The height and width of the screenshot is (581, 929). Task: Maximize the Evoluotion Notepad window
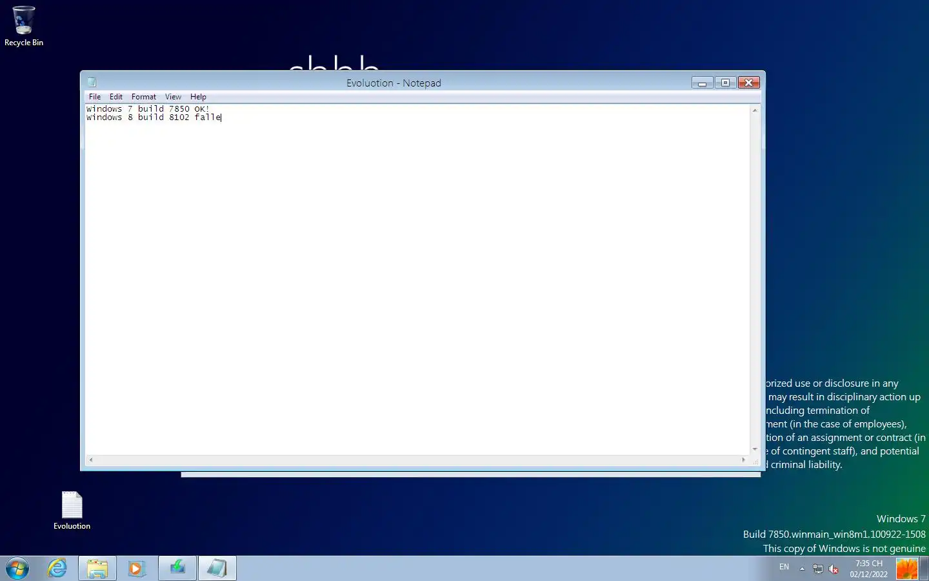(725, 83)
